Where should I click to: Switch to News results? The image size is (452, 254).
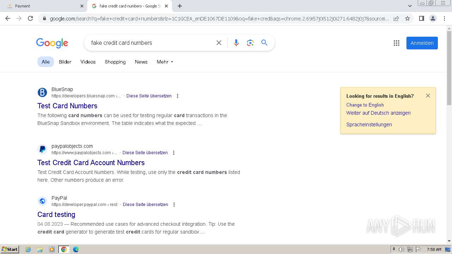pyautogui.click(x=141, y=62)
